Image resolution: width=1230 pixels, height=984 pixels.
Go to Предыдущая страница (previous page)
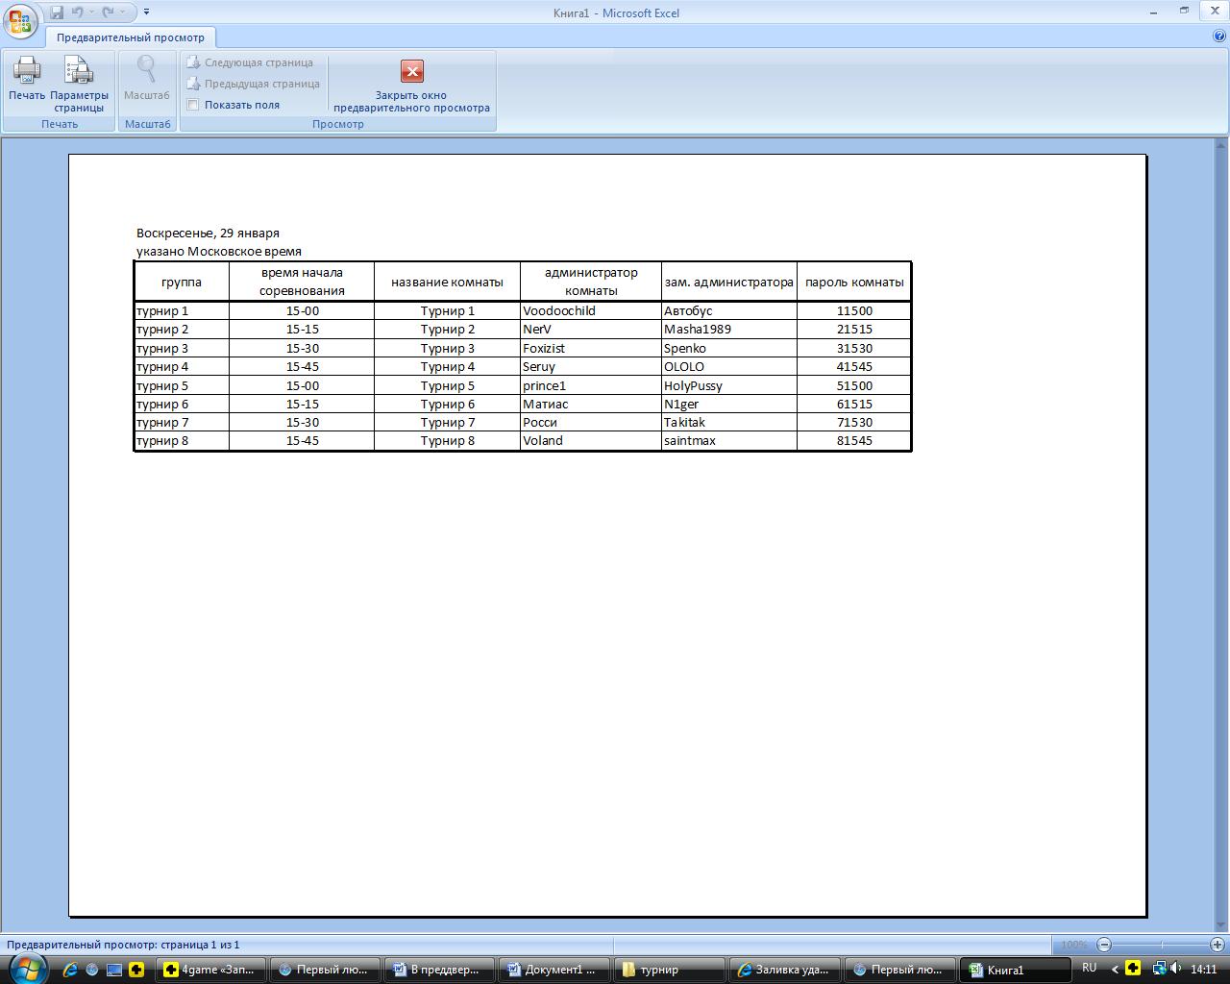(253, 84)
